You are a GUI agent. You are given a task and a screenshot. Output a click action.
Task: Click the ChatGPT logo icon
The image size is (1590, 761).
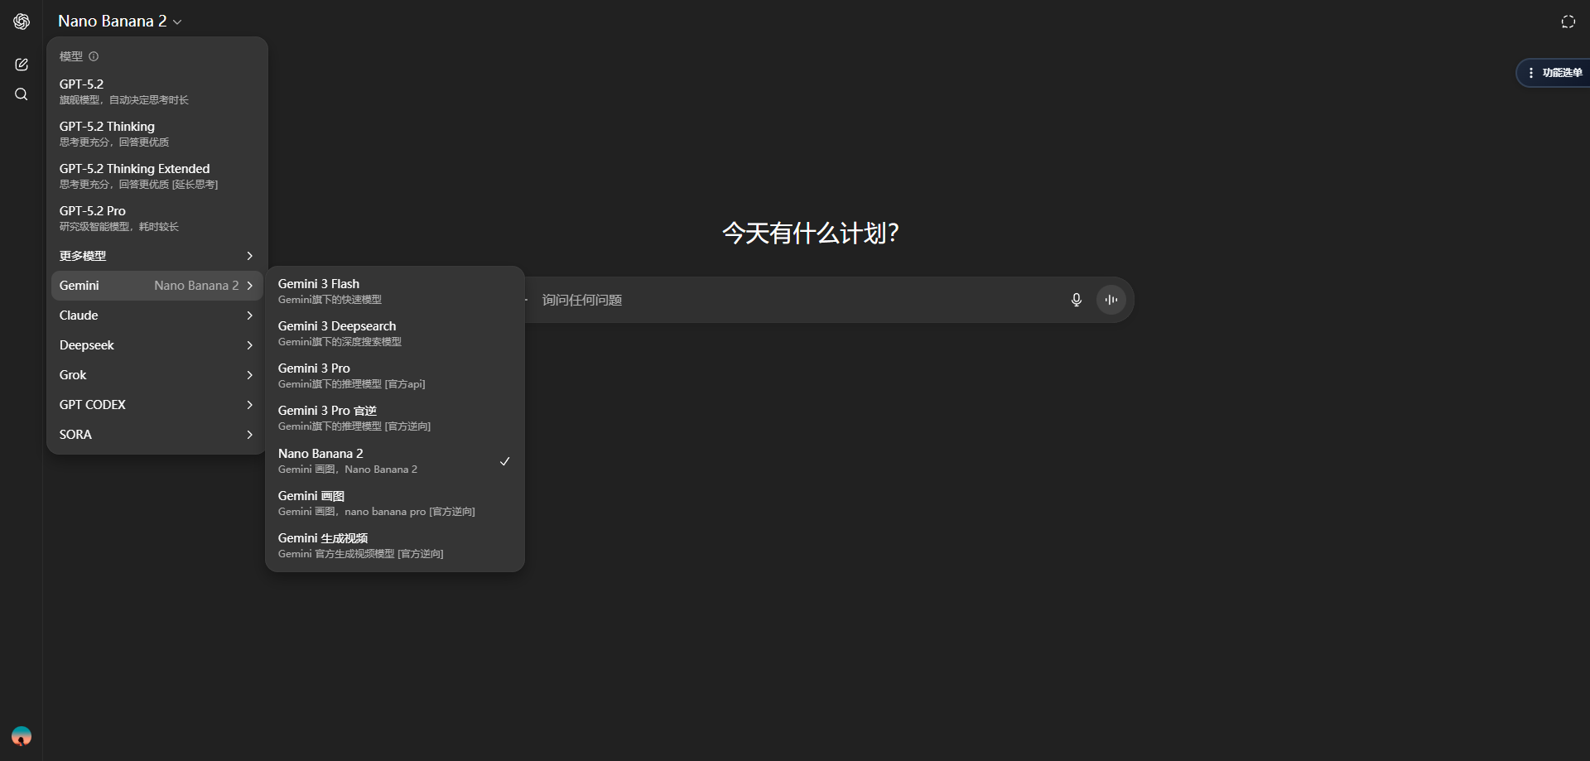click(x=22, y=22)
